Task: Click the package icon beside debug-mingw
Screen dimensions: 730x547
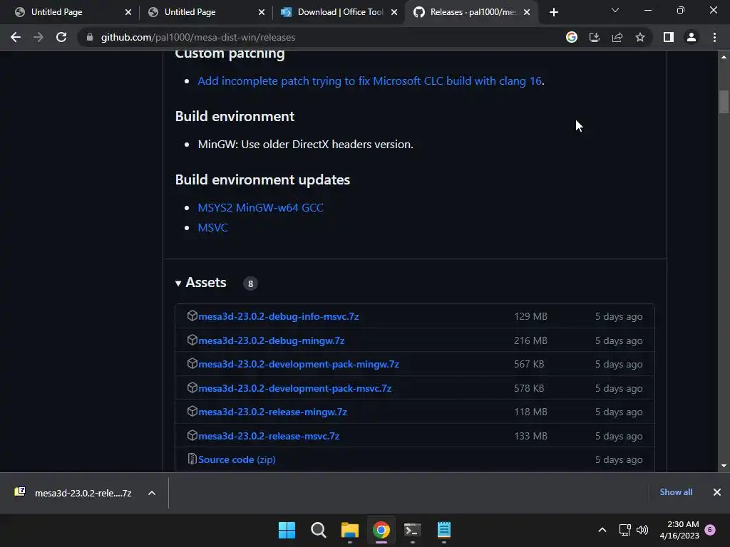Action: pyautogui.click(x=192, y=340)
